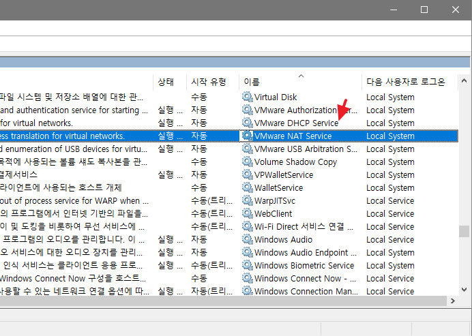Click the vertical scrollbar down arrow
Image resolution: width=472 pixels, height=336 pixels.
click(x=464, y=290)
